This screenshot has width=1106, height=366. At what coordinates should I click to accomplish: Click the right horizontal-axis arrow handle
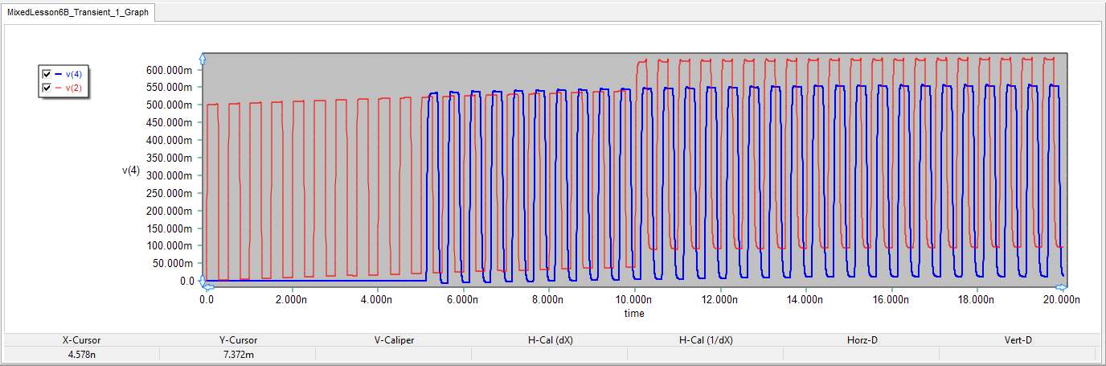click(1067, 286)
